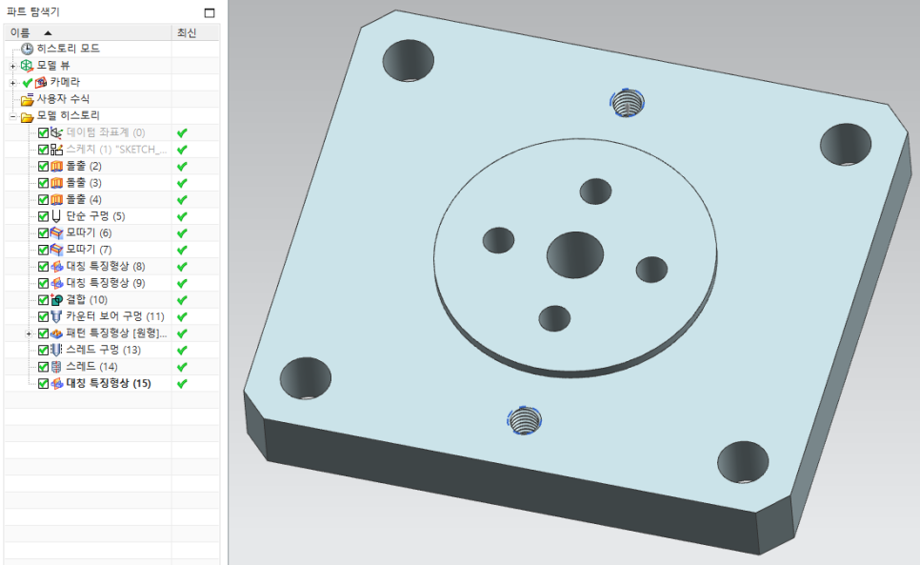Screen dimensions: 920x565
Task: Pick the large center hole on the model
Action: pos(575,254)
